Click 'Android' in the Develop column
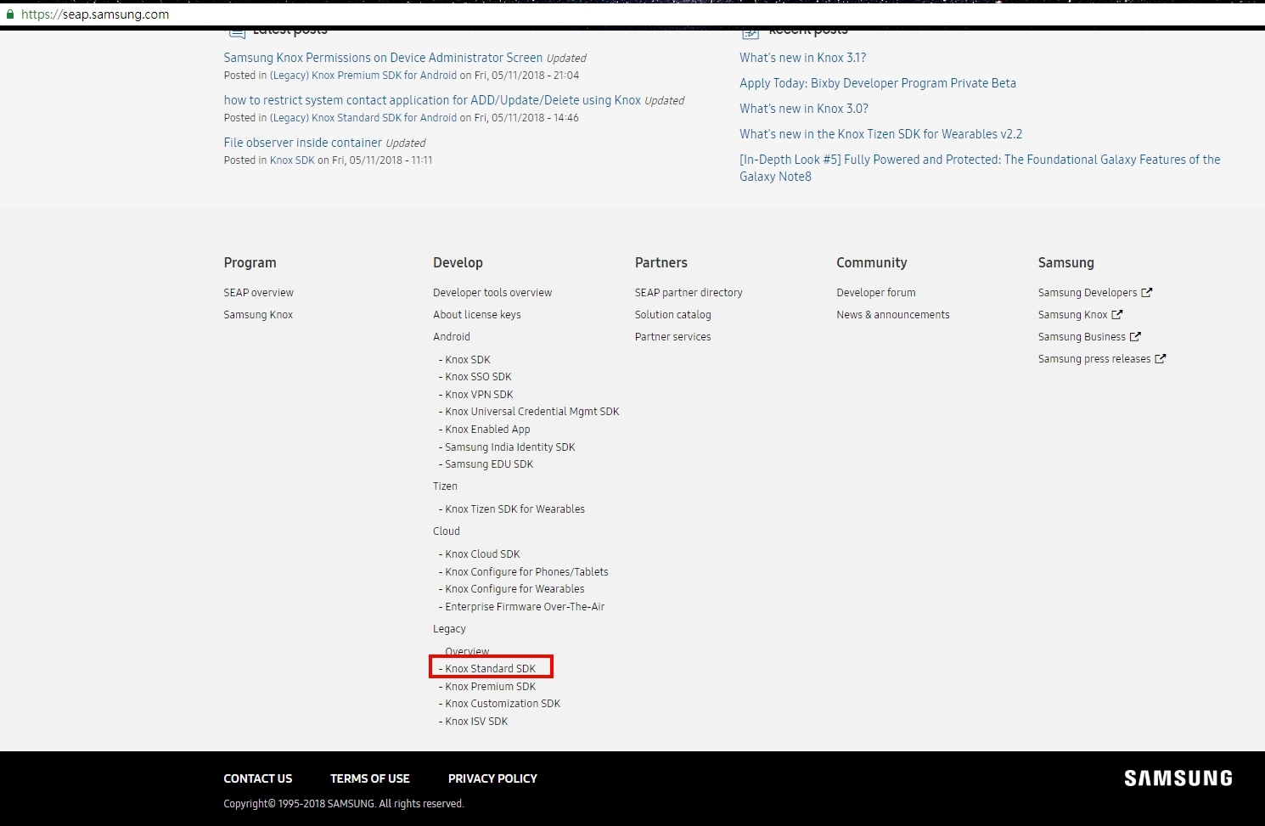 pyautogui.click(x=452, y=337)
